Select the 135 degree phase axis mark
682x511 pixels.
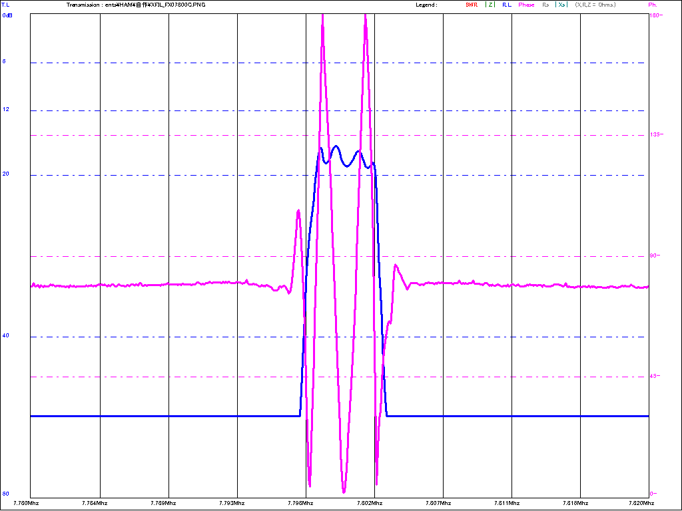654,135
